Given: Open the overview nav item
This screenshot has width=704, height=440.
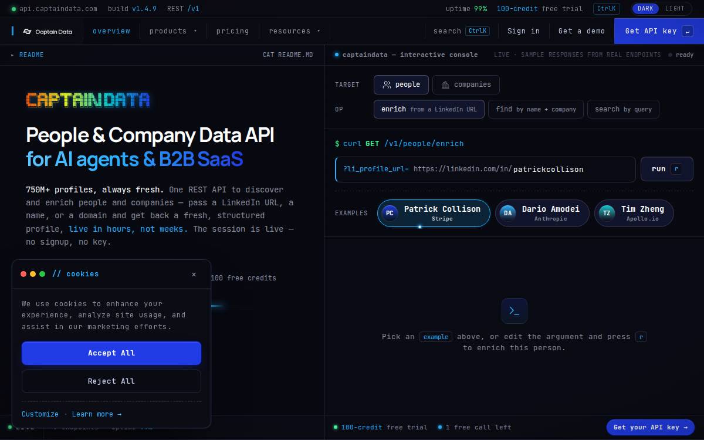Looking at the screenshot, I should [x=111, y=31].
